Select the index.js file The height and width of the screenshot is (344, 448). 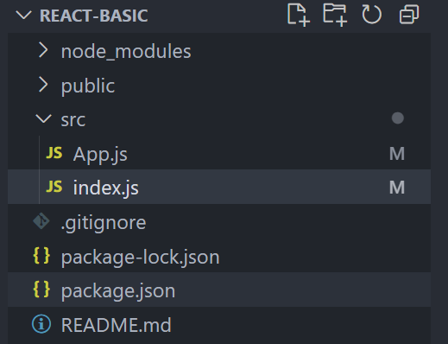(x=219, y=187)
